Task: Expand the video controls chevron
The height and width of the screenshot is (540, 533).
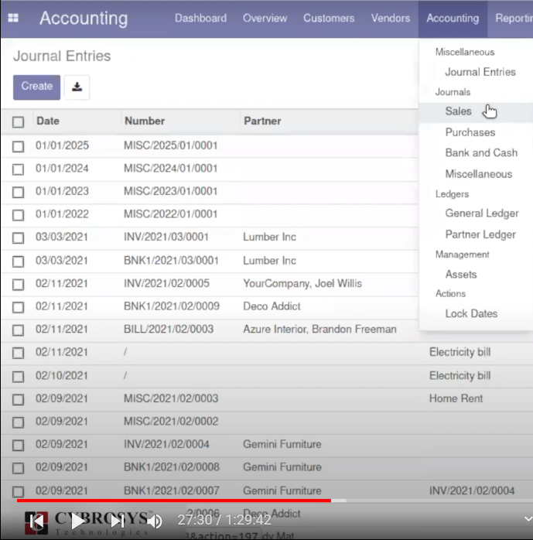Action: tap(528, 518)
